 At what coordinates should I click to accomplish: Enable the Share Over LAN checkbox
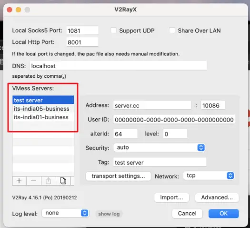(x=172, y=31)
